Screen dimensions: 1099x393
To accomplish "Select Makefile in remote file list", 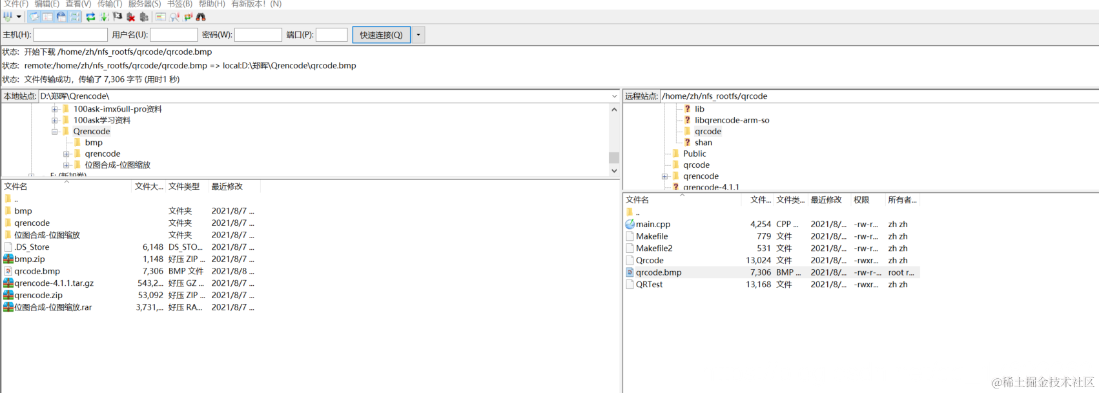I will (652, 236).
